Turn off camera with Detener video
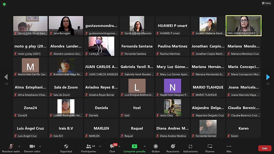This screenshot has width=274, height=154. pos(32,146)
